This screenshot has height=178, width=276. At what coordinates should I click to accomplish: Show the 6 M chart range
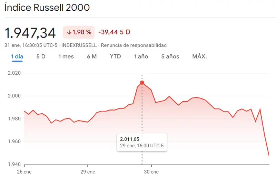click(92, 56)
